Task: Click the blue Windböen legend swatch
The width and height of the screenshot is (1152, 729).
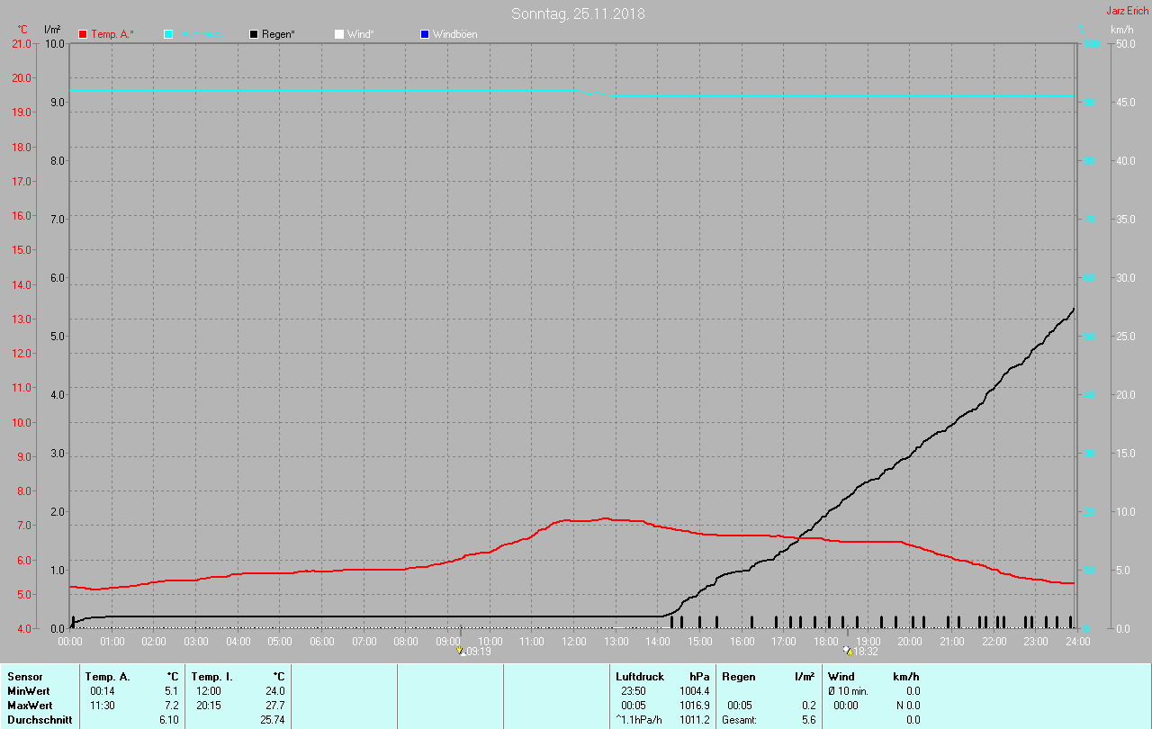Action: (x=425, y=34)
